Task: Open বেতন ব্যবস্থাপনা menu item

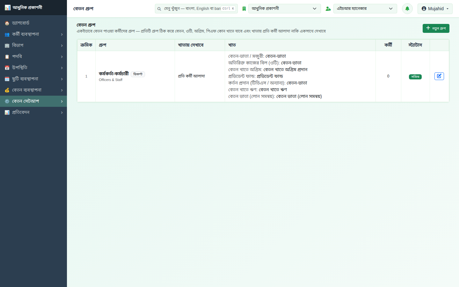Action: tap(33, 90)
